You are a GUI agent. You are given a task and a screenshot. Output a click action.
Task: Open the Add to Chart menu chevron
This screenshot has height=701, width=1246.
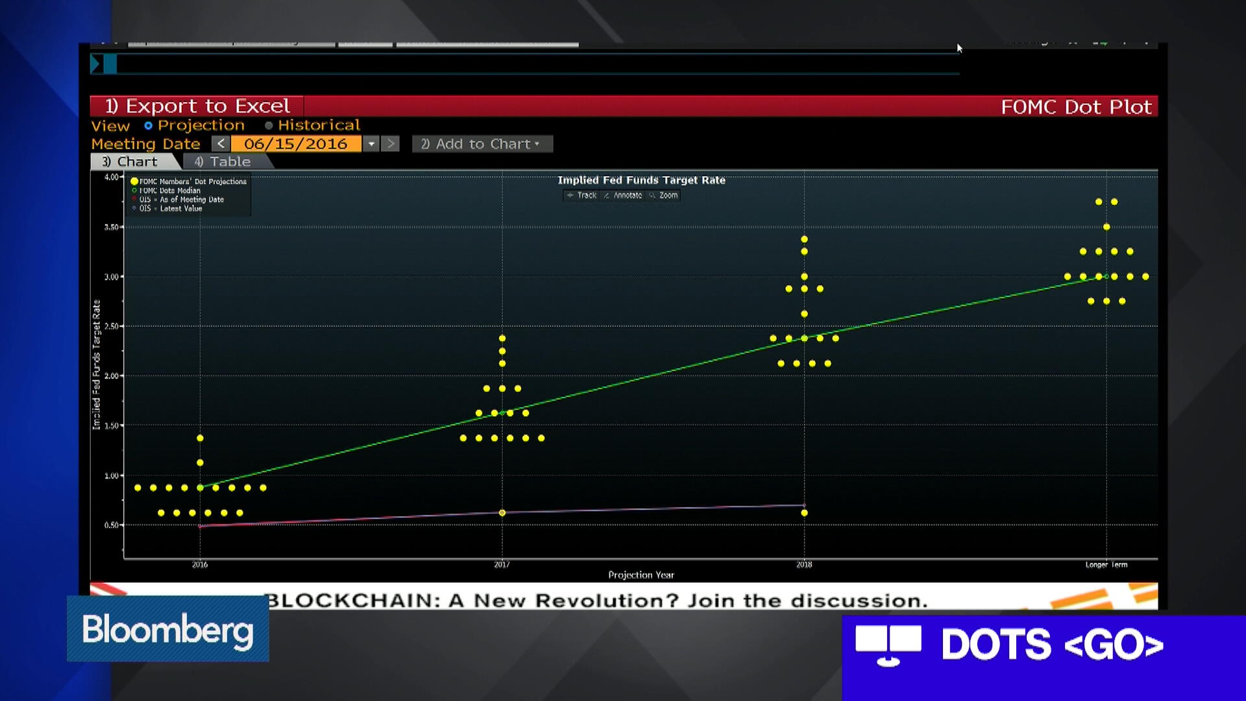(x=538, y=143)
